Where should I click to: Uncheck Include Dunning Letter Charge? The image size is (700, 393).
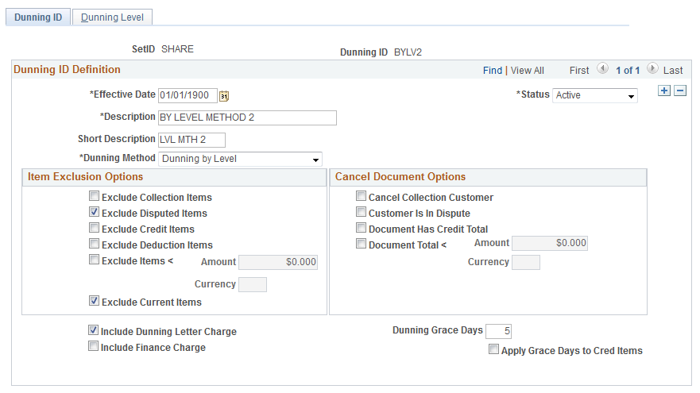coord(93,330)
